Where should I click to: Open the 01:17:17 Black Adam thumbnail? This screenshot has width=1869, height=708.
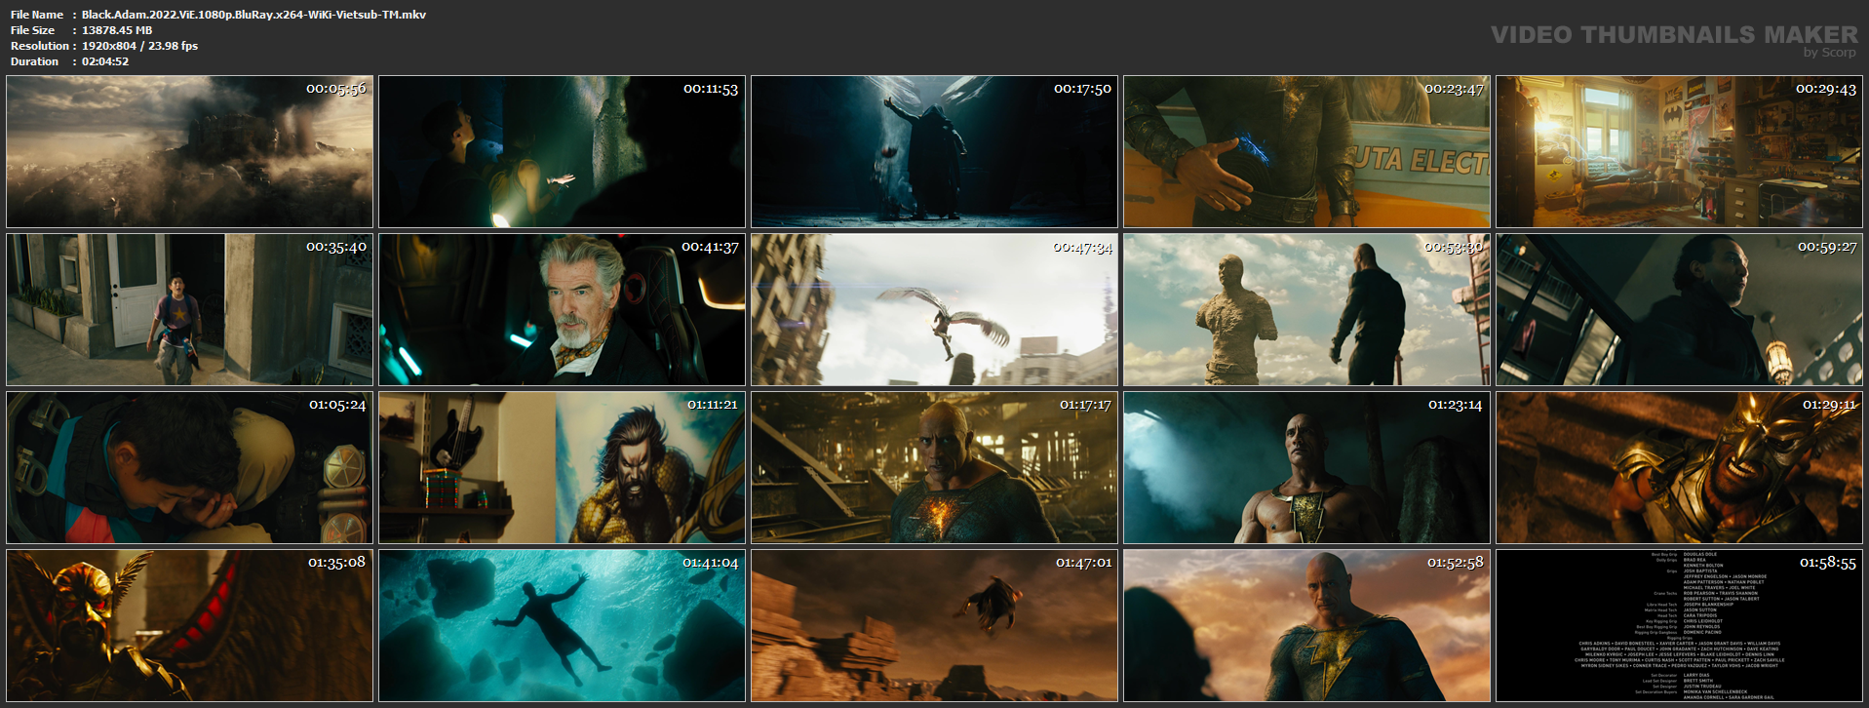(934, 468)
